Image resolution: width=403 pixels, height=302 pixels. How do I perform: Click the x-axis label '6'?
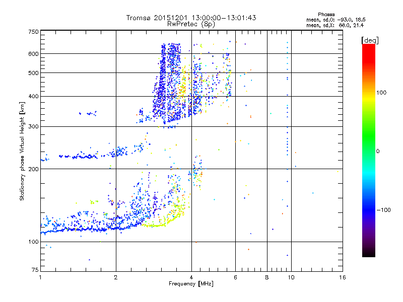[x=235, y=277]
